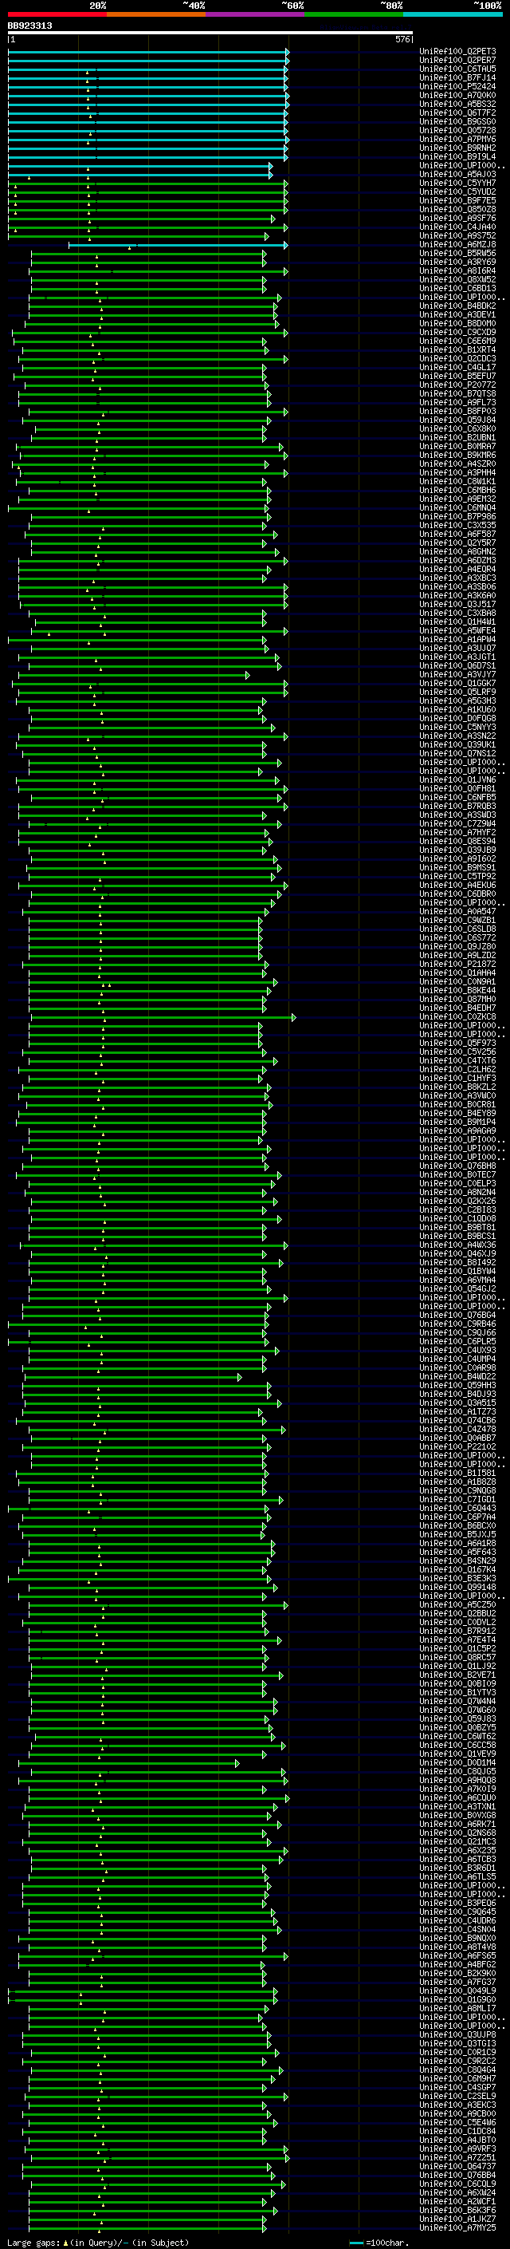The height and width of the screenshot is (2249, 510).
Task: Select the query name BB923313
Action: (x=29, y=26)
